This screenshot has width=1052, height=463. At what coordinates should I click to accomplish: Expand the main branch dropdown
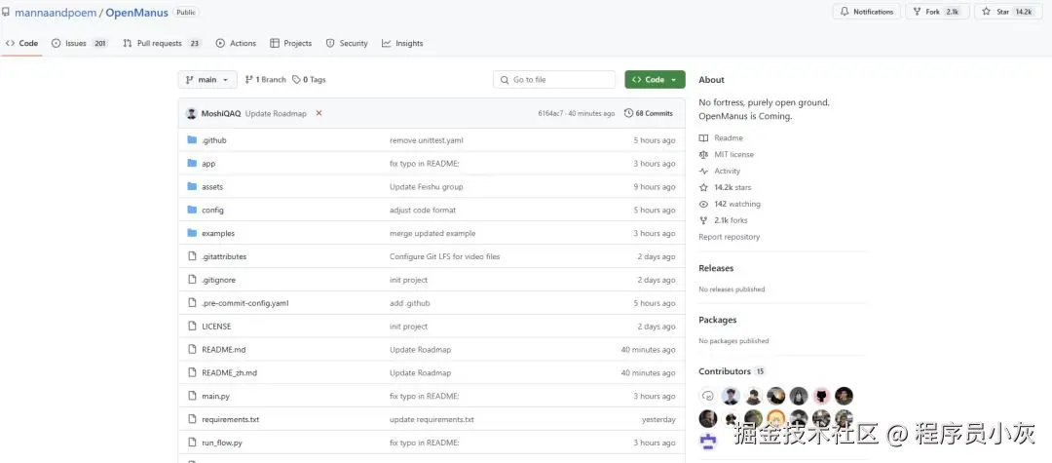coord(207,79)
